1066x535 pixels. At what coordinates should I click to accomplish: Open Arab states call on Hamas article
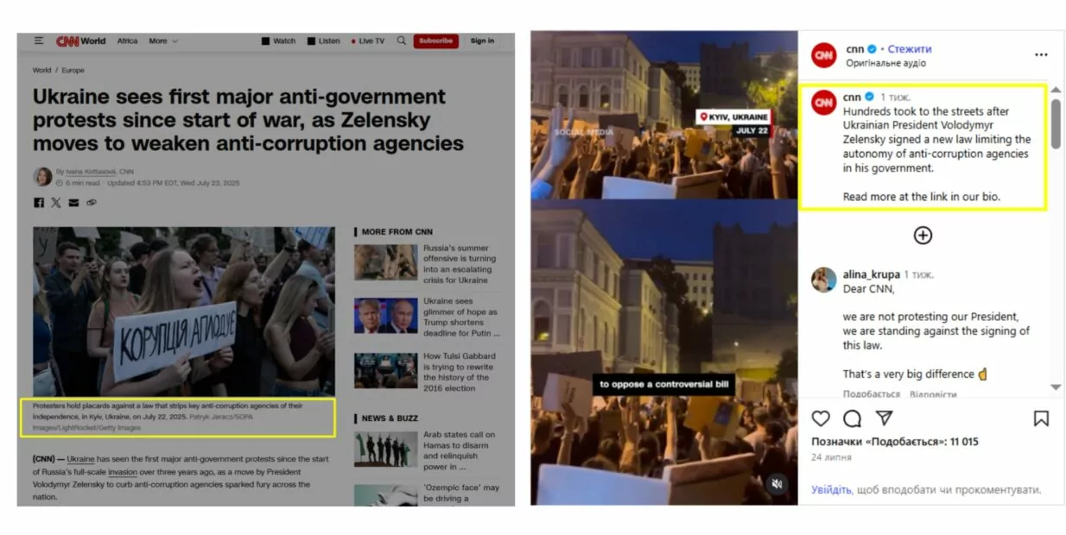pos(459,450)
